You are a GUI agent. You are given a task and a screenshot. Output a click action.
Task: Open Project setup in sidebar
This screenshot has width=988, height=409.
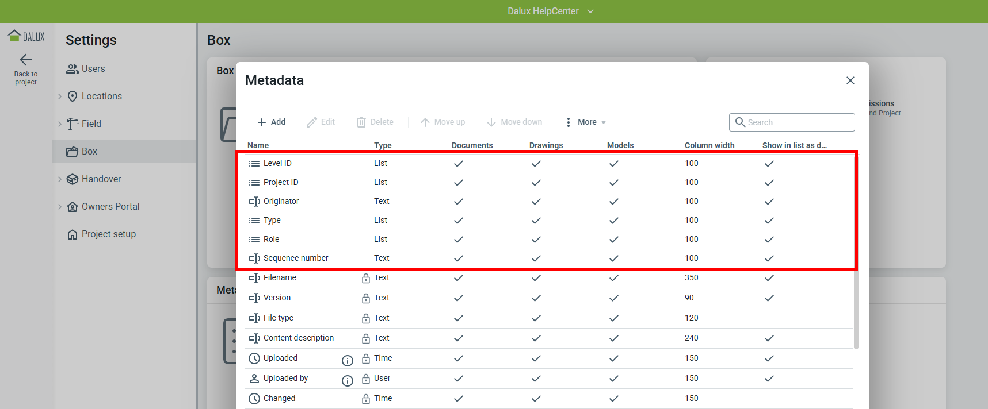(x=108, y=234)
